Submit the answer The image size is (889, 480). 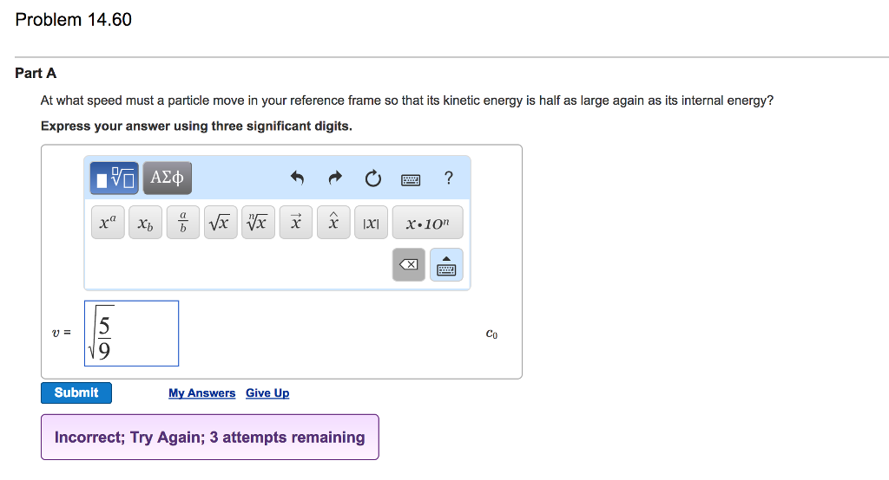(x=76, y=392)
